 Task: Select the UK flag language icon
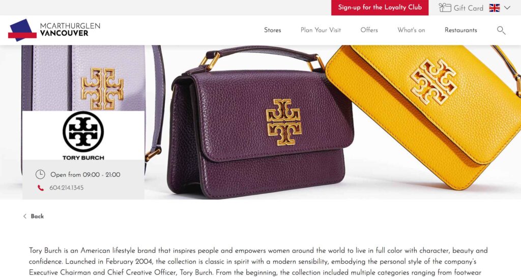495,8
